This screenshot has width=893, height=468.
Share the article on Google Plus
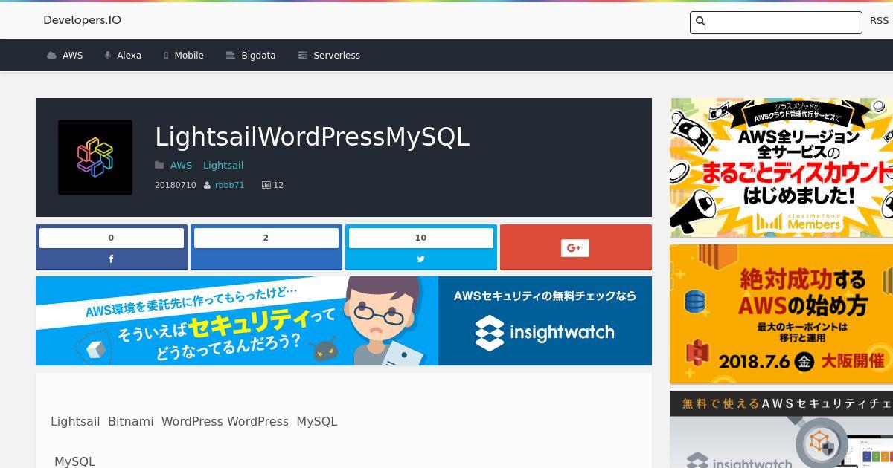click(576, 247)
